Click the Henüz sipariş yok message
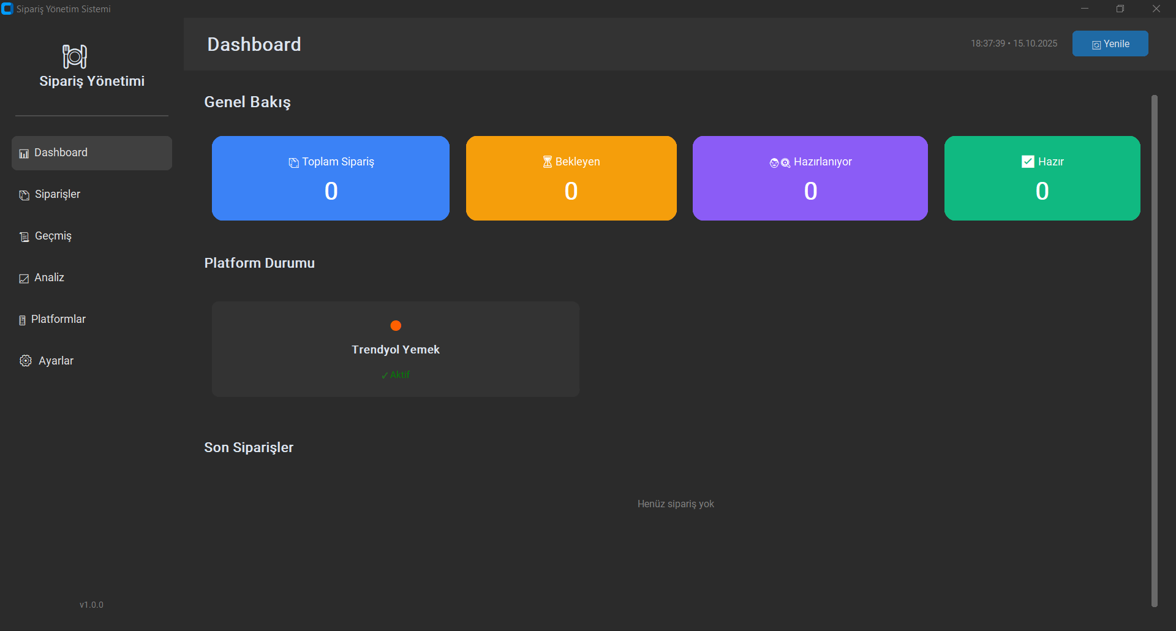The width and height of the screenshot is (1176, 631). [676, 504]
